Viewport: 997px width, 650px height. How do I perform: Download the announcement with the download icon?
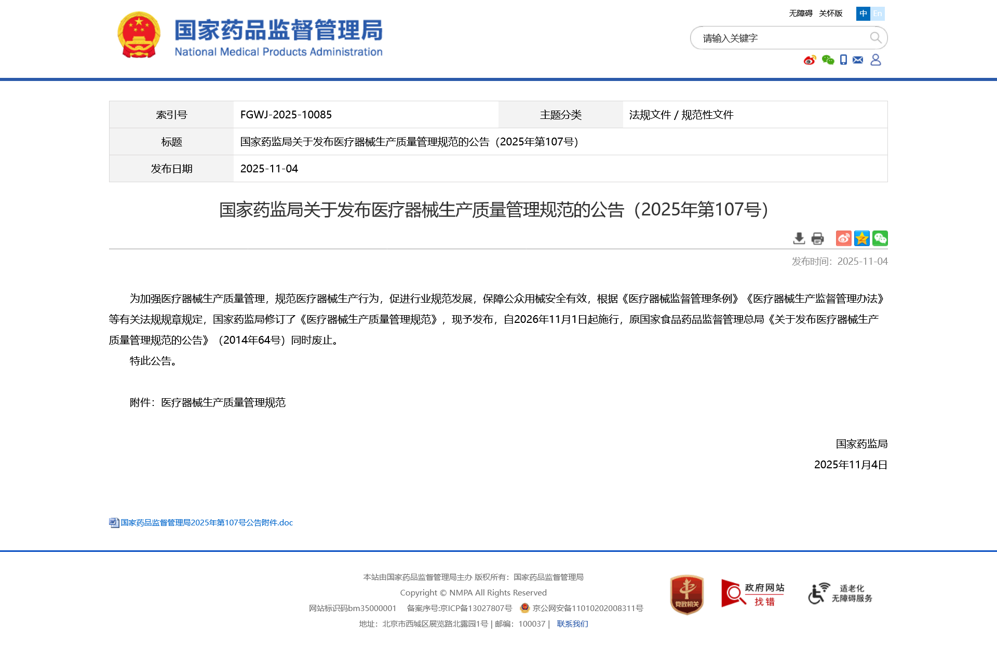click(799, 238)
